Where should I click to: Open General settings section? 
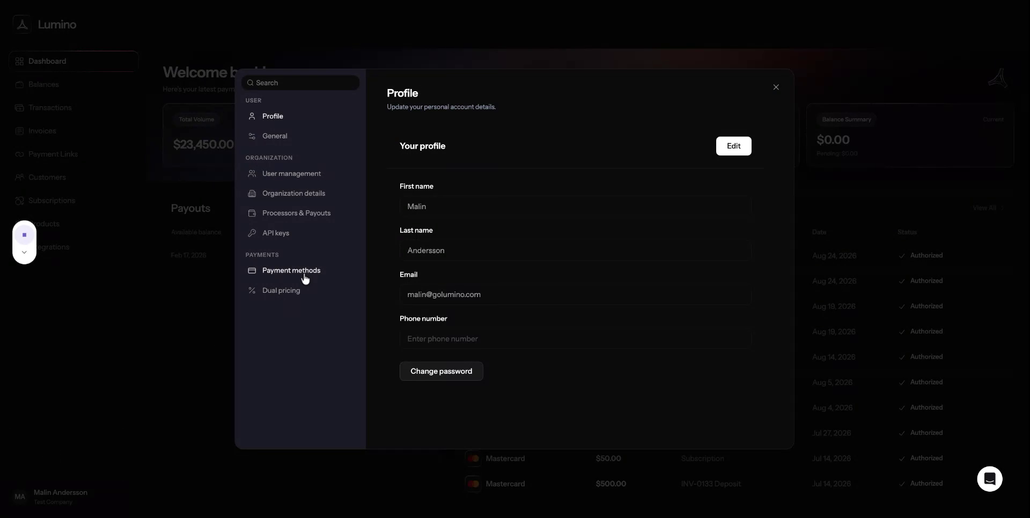click(300, 136)
